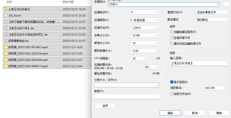
Task: Click the folder icon of 上老王论坛当老王
Action: pyautogui.click(x=5, y=9)
